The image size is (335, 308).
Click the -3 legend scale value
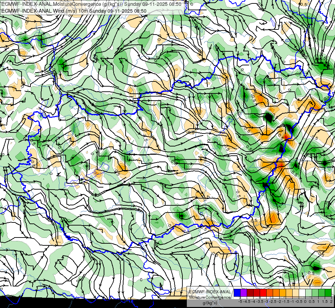coord(267,301)
